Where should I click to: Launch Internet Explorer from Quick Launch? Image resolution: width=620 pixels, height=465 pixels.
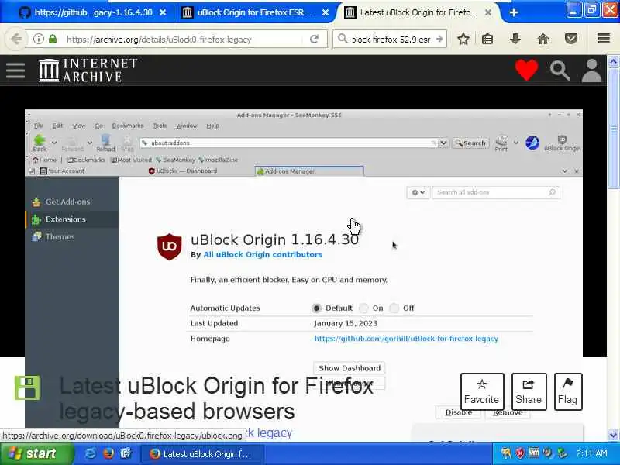tap(90, 453)
